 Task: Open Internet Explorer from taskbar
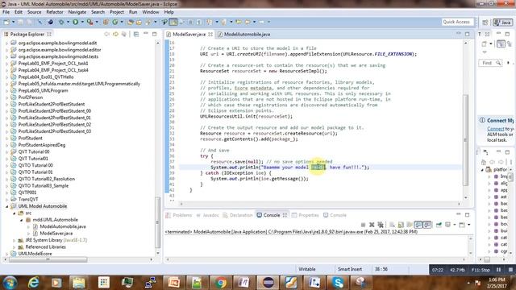(x=34, y=283)
